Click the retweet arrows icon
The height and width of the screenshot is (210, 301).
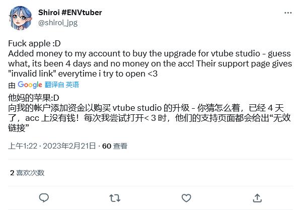(x=115, y=198)
